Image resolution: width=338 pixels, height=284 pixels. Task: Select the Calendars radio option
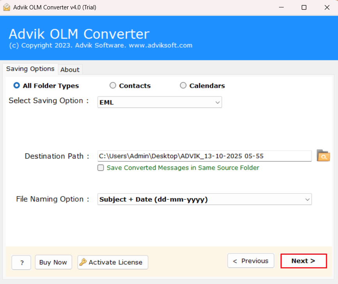[x=183, y=85]
